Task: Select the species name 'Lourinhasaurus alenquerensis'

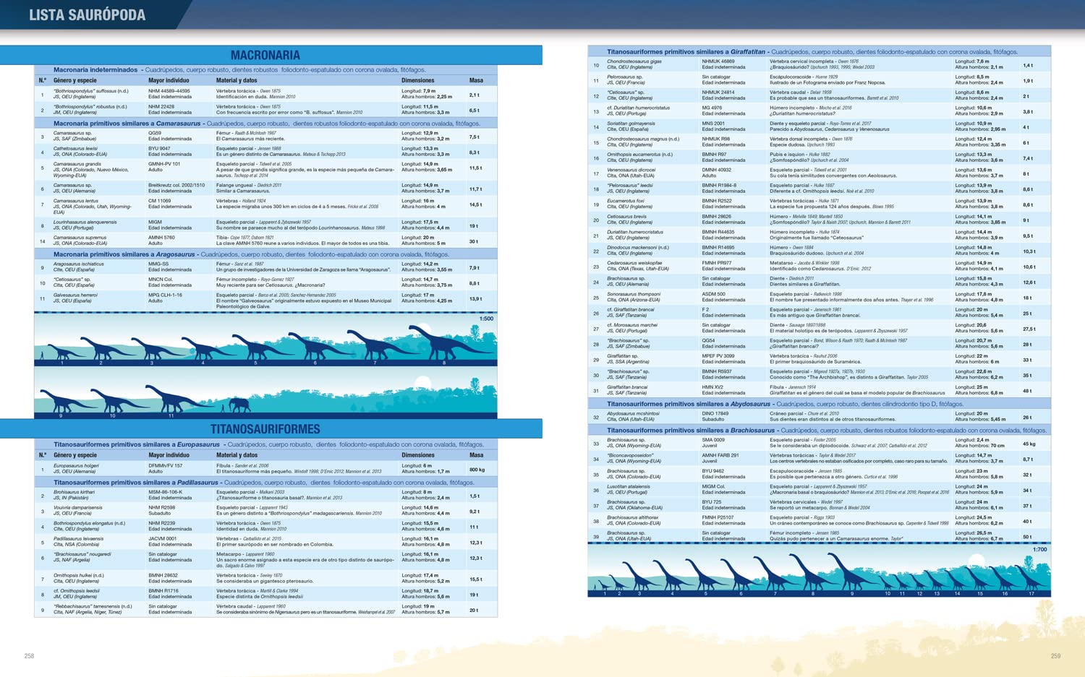Action: 85,223
